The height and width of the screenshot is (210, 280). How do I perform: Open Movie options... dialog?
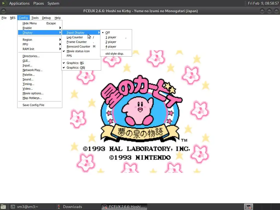tap(40, 93)
